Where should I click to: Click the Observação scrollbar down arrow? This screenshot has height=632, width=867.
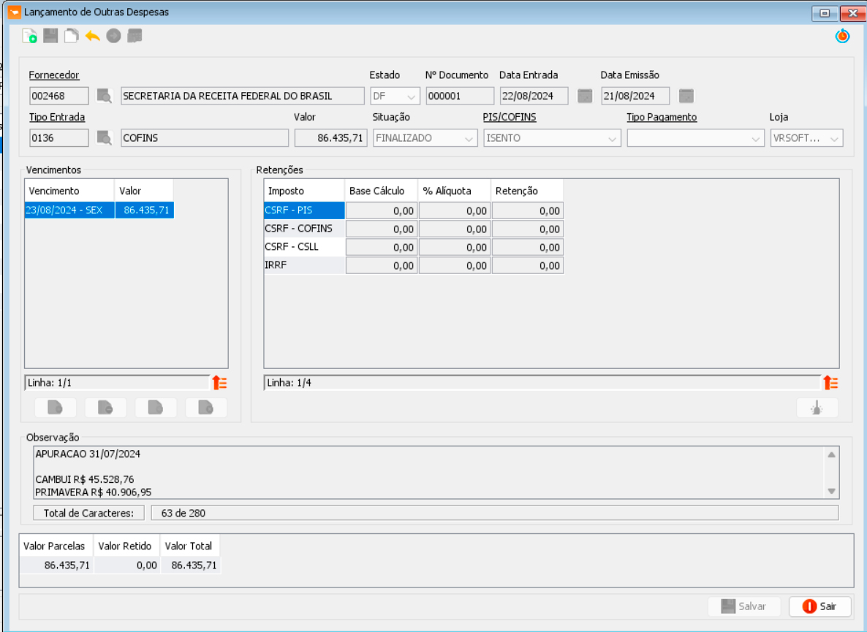tap(831, 491)
